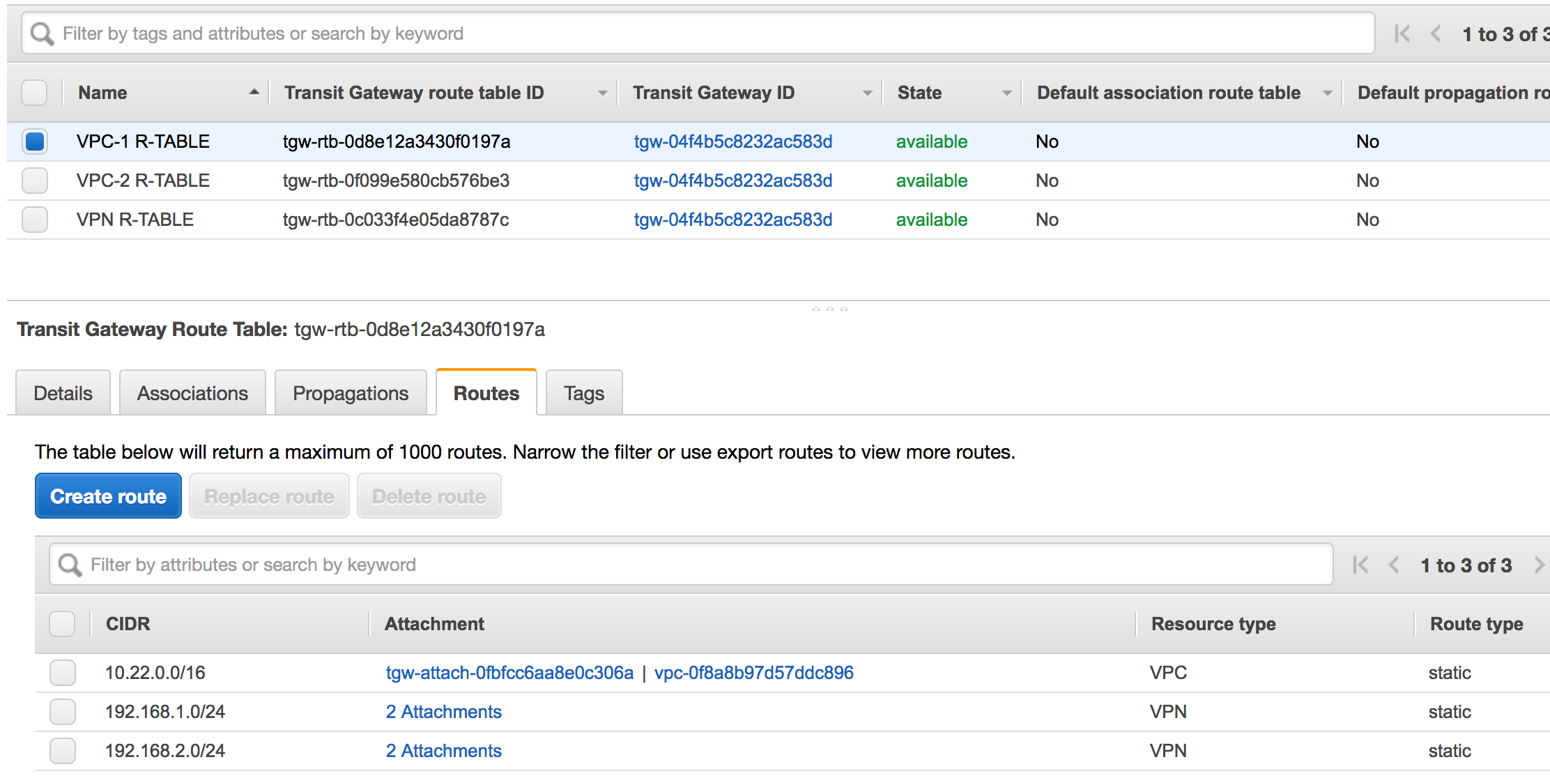The height and width of the screenshot is (778, 1550).
Task: Open vpc-0f8a8b97d57ddc896 VPC link
Action: tap(753, 673)
